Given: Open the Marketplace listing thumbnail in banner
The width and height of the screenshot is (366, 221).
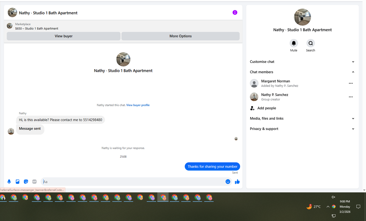Looking at the screenshot, I should click(10, 26).
